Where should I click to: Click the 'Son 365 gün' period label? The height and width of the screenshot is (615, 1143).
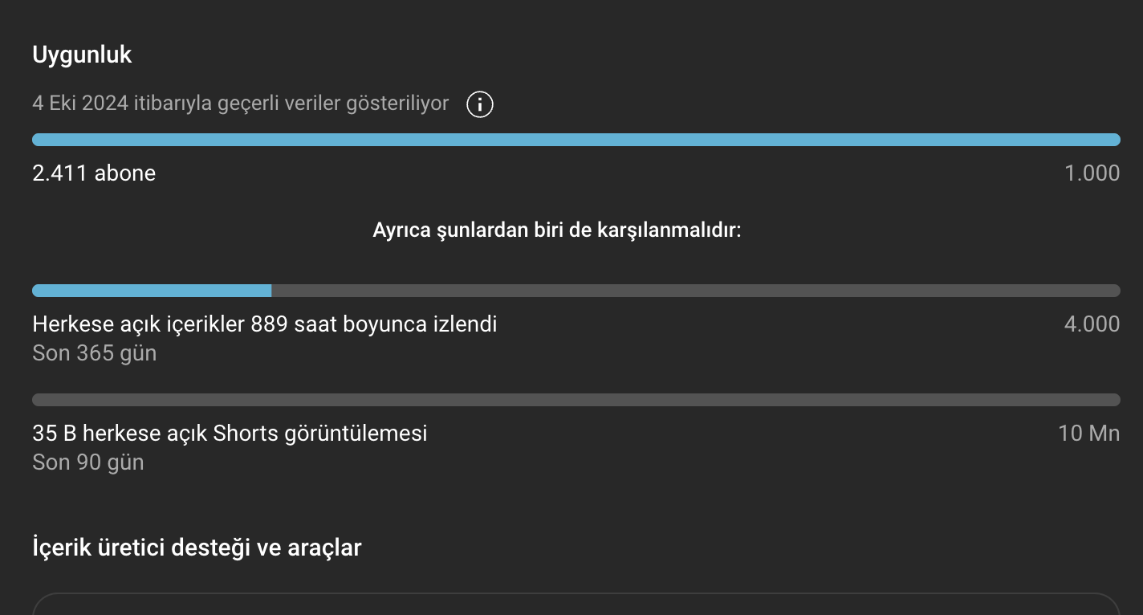coord(94,353)
